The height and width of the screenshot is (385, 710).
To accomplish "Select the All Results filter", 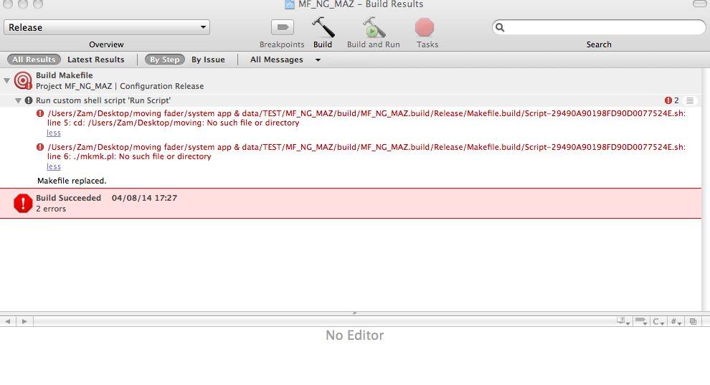I will coord(34,60).
